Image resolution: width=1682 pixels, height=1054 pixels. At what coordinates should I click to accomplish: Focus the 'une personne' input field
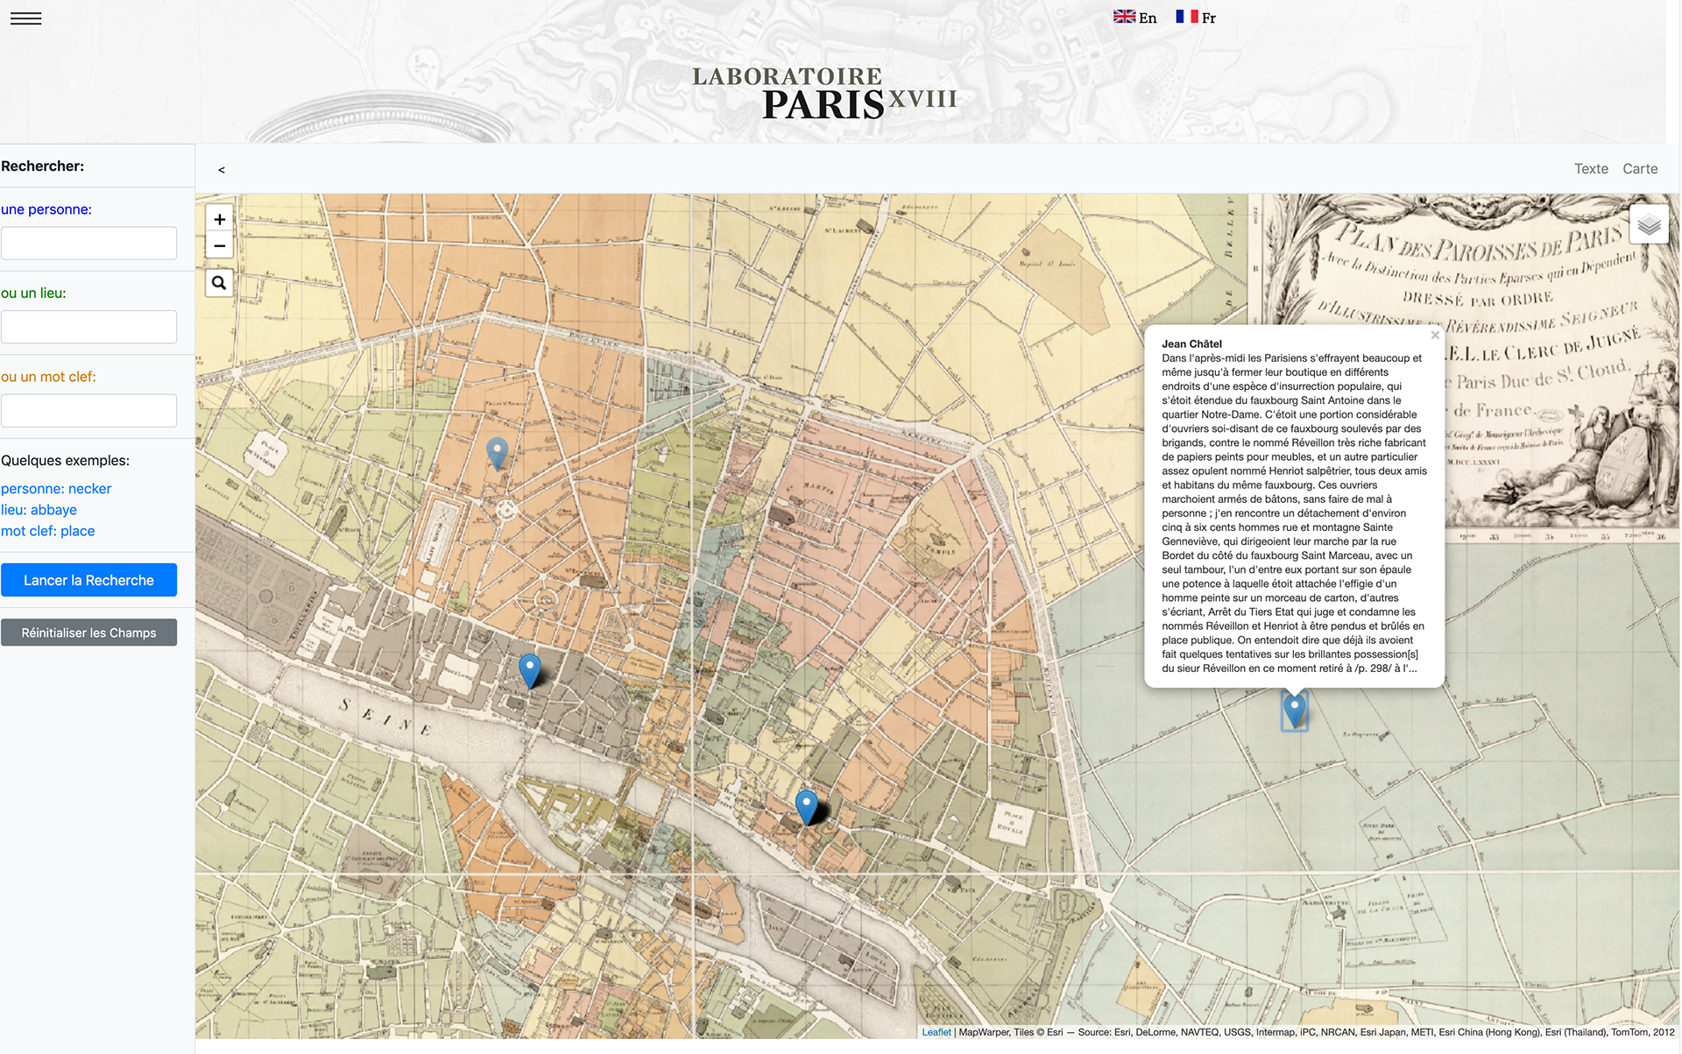pyautogui.click(x=88, y=243)
